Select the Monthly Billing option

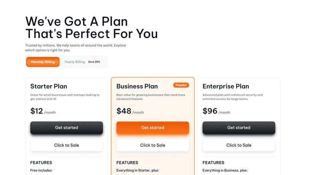click(x=43, y=62)
